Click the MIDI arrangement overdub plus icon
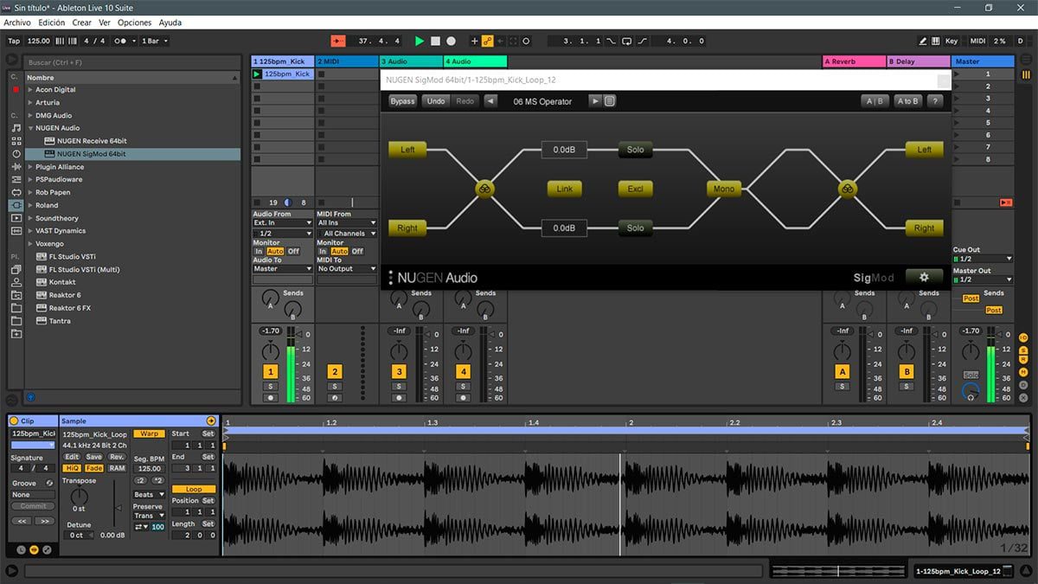1038x584 pixels. (x=474, y=41)
